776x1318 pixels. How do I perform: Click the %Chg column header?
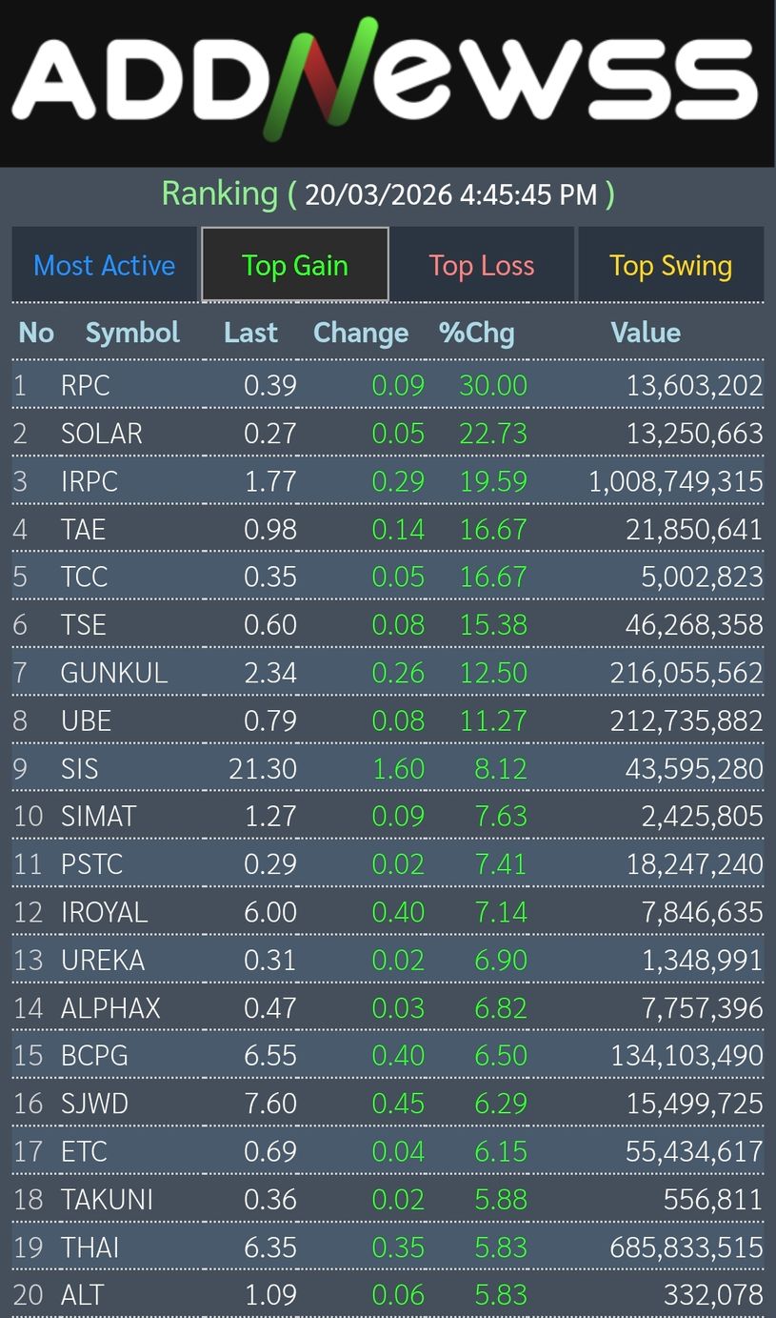click(476, 333)
